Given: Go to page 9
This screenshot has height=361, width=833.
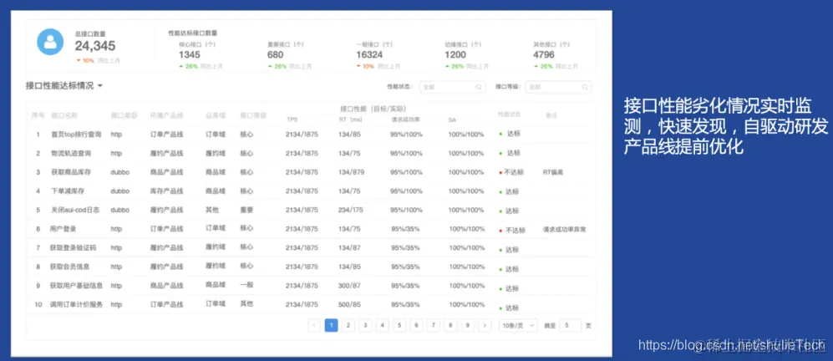Looking at the screenshot, I should point(467,325).
